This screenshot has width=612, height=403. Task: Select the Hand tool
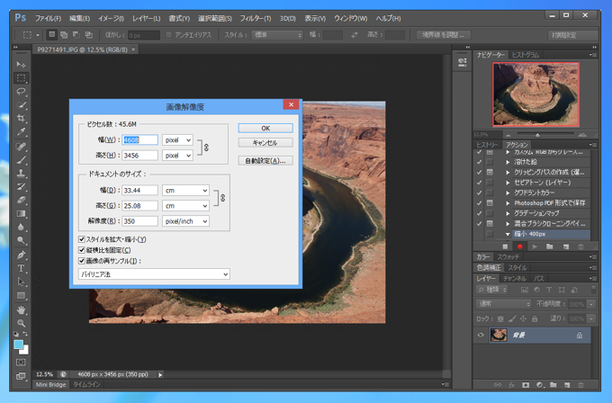coord(21,310)
